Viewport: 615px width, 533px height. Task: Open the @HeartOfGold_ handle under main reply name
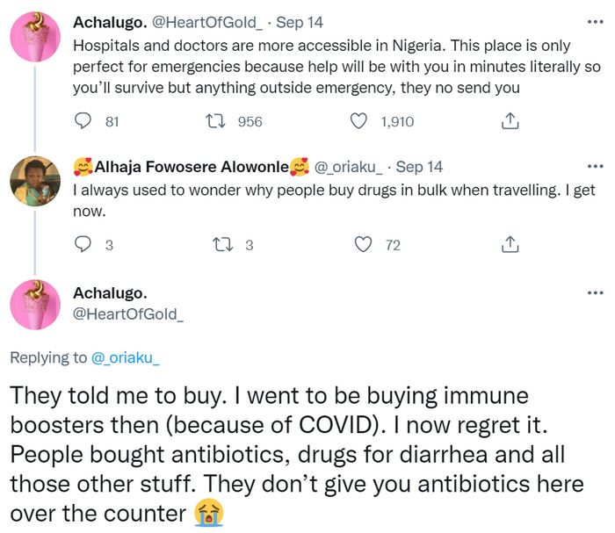point(128,314)
